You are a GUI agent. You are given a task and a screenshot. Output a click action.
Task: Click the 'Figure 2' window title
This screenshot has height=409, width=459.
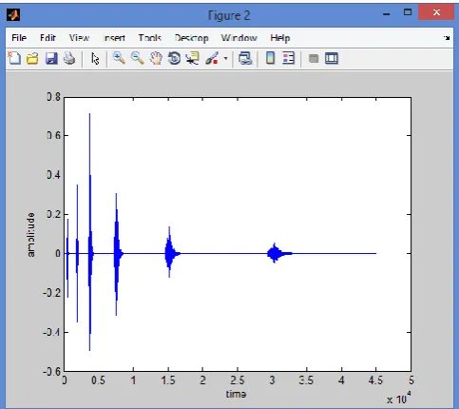(229, 15)
